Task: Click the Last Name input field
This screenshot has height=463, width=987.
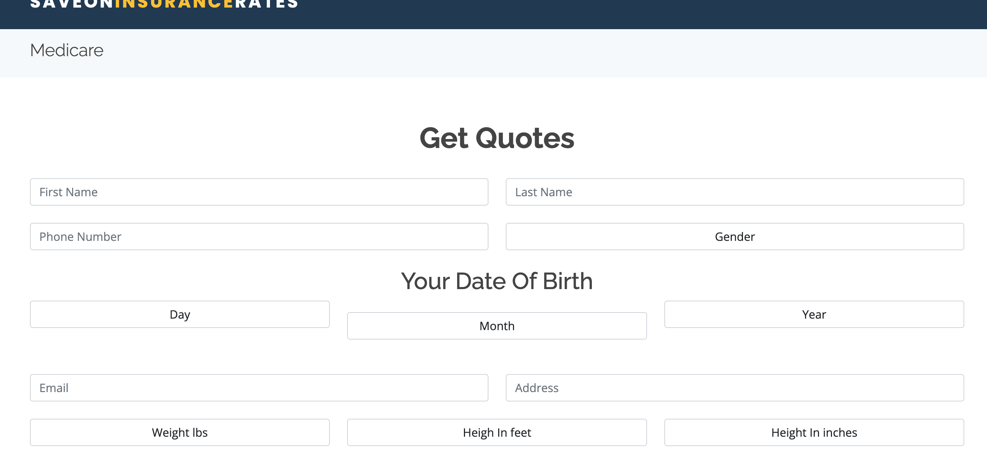Action: coord(735,191)
